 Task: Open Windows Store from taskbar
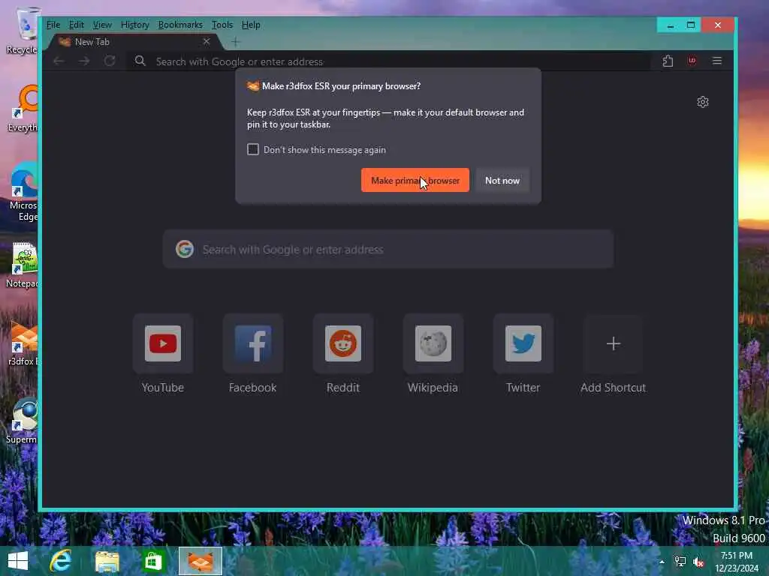click(153, 561)
